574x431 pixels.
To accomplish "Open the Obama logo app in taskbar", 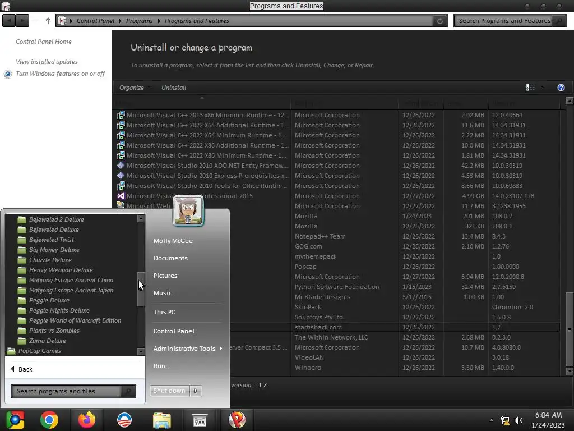I will 124,420.
